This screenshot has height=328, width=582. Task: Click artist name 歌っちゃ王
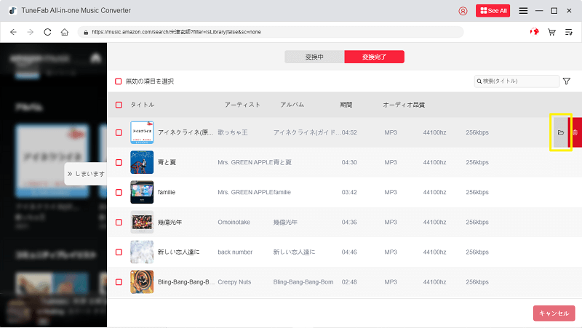pos(233,132)
